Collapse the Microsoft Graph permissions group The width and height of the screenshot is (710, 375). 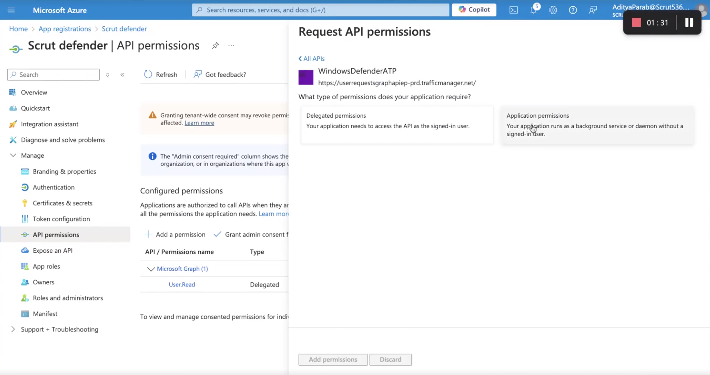tap(151, 269)
